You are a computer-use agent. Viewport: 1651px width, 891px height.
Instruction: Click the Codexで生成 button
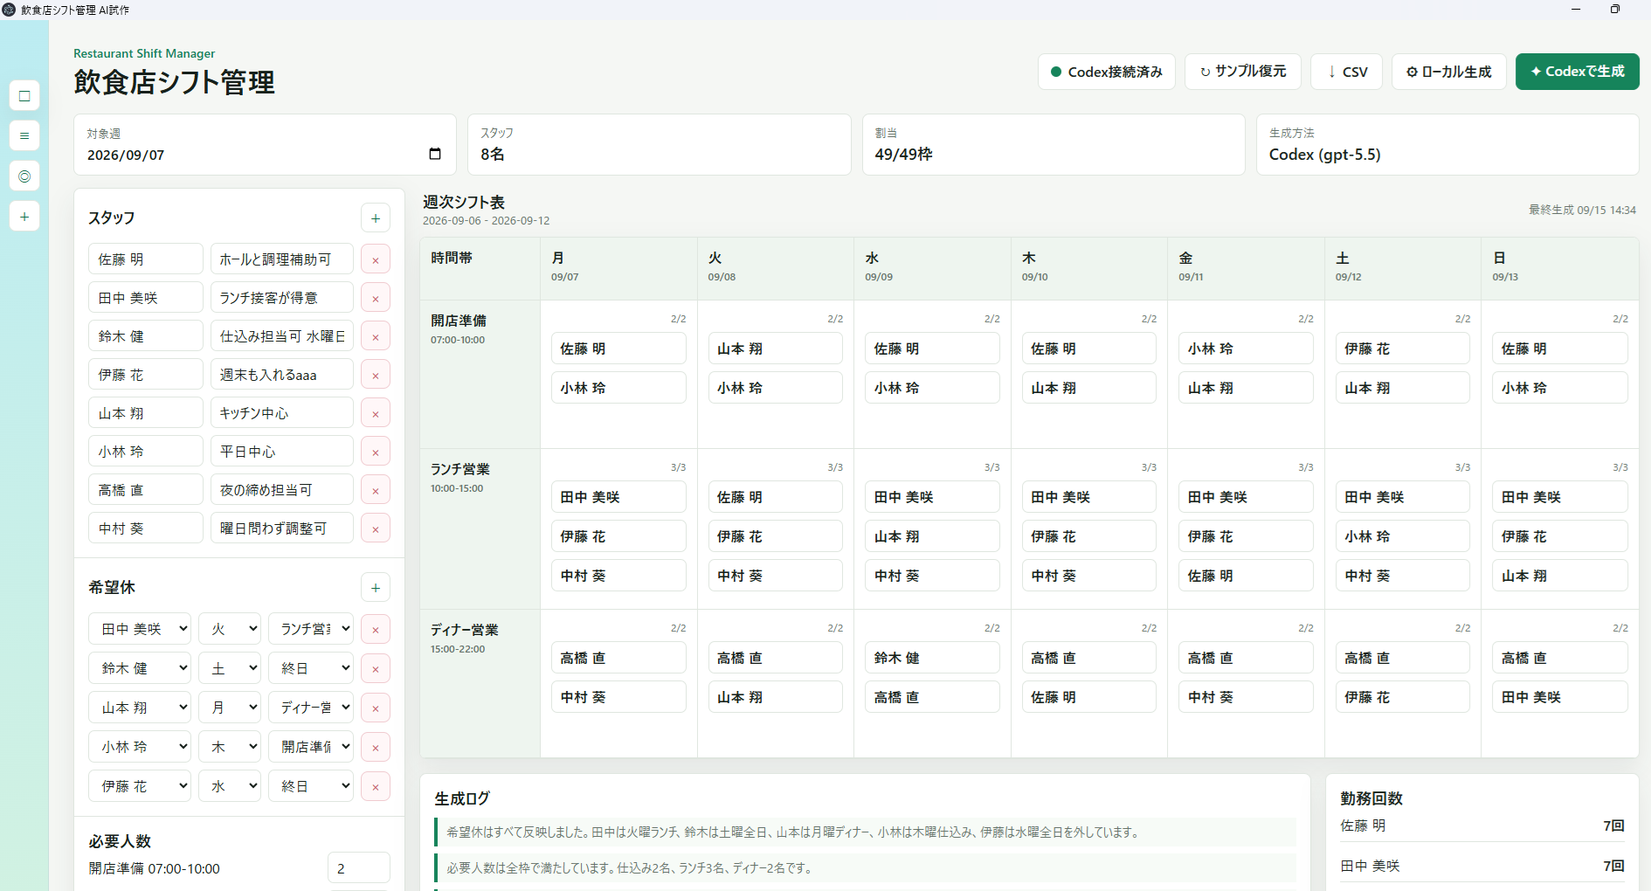pyautogui.click(x=1578, y=72)
